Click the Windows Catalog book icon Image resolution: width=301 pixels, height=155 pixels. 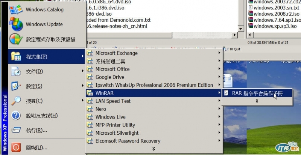point(15,9)
